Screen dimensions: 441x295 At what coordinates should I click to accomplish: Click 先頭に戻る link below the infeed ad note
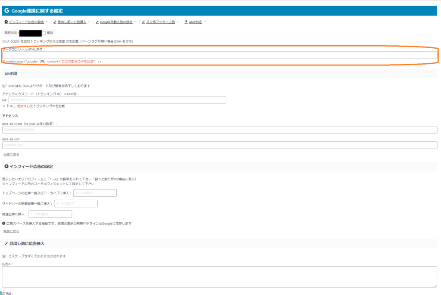tap(11, 231)
